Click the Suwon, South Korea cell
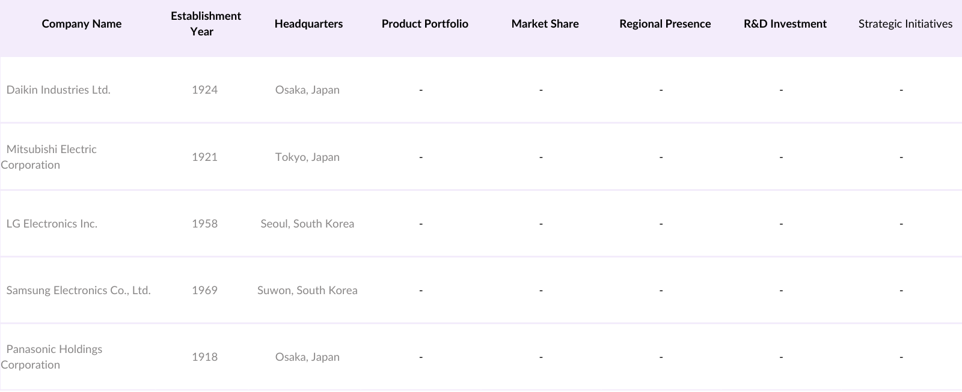The width and height of the screenshot is (962, 392). coord(307,291)
